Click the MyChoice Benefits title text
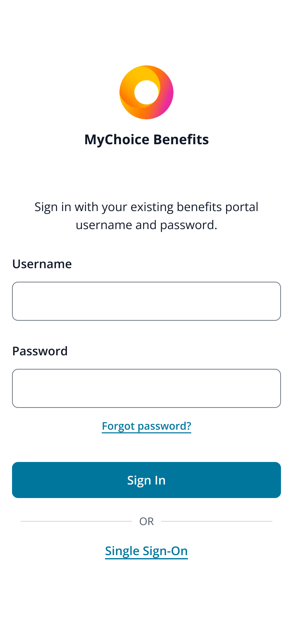 click(146, 139)
